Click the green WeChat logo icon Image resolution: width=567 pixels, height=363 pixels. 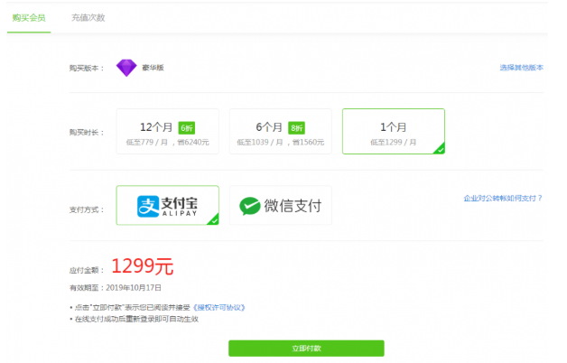click(x=248, y=206)
